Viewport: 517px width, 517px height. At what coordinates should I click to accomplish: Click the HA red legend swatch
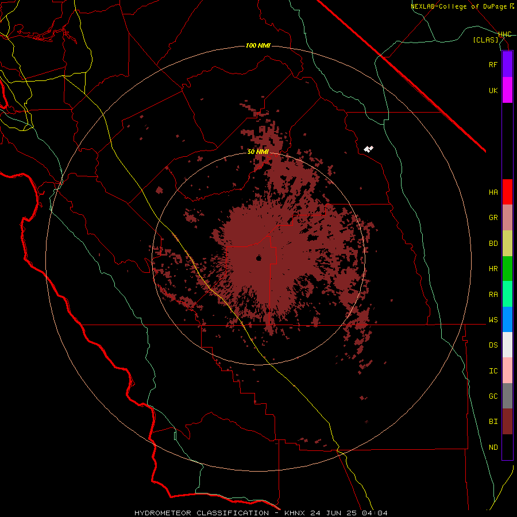point(507,192)
